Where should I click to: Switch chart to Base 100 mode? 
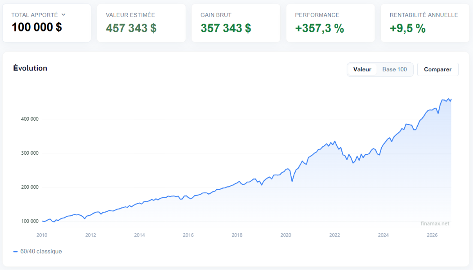(394, 70)
